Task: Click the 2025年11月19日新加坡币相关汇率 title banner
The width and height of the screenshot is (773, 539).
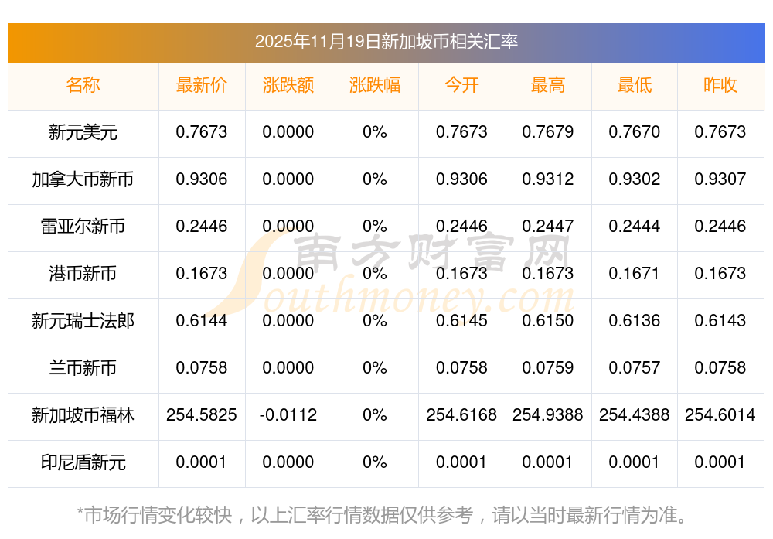Action: coord(386,42)
